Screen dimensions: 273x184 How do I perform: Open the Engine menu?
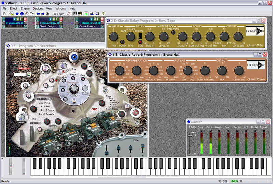(25, 8)
